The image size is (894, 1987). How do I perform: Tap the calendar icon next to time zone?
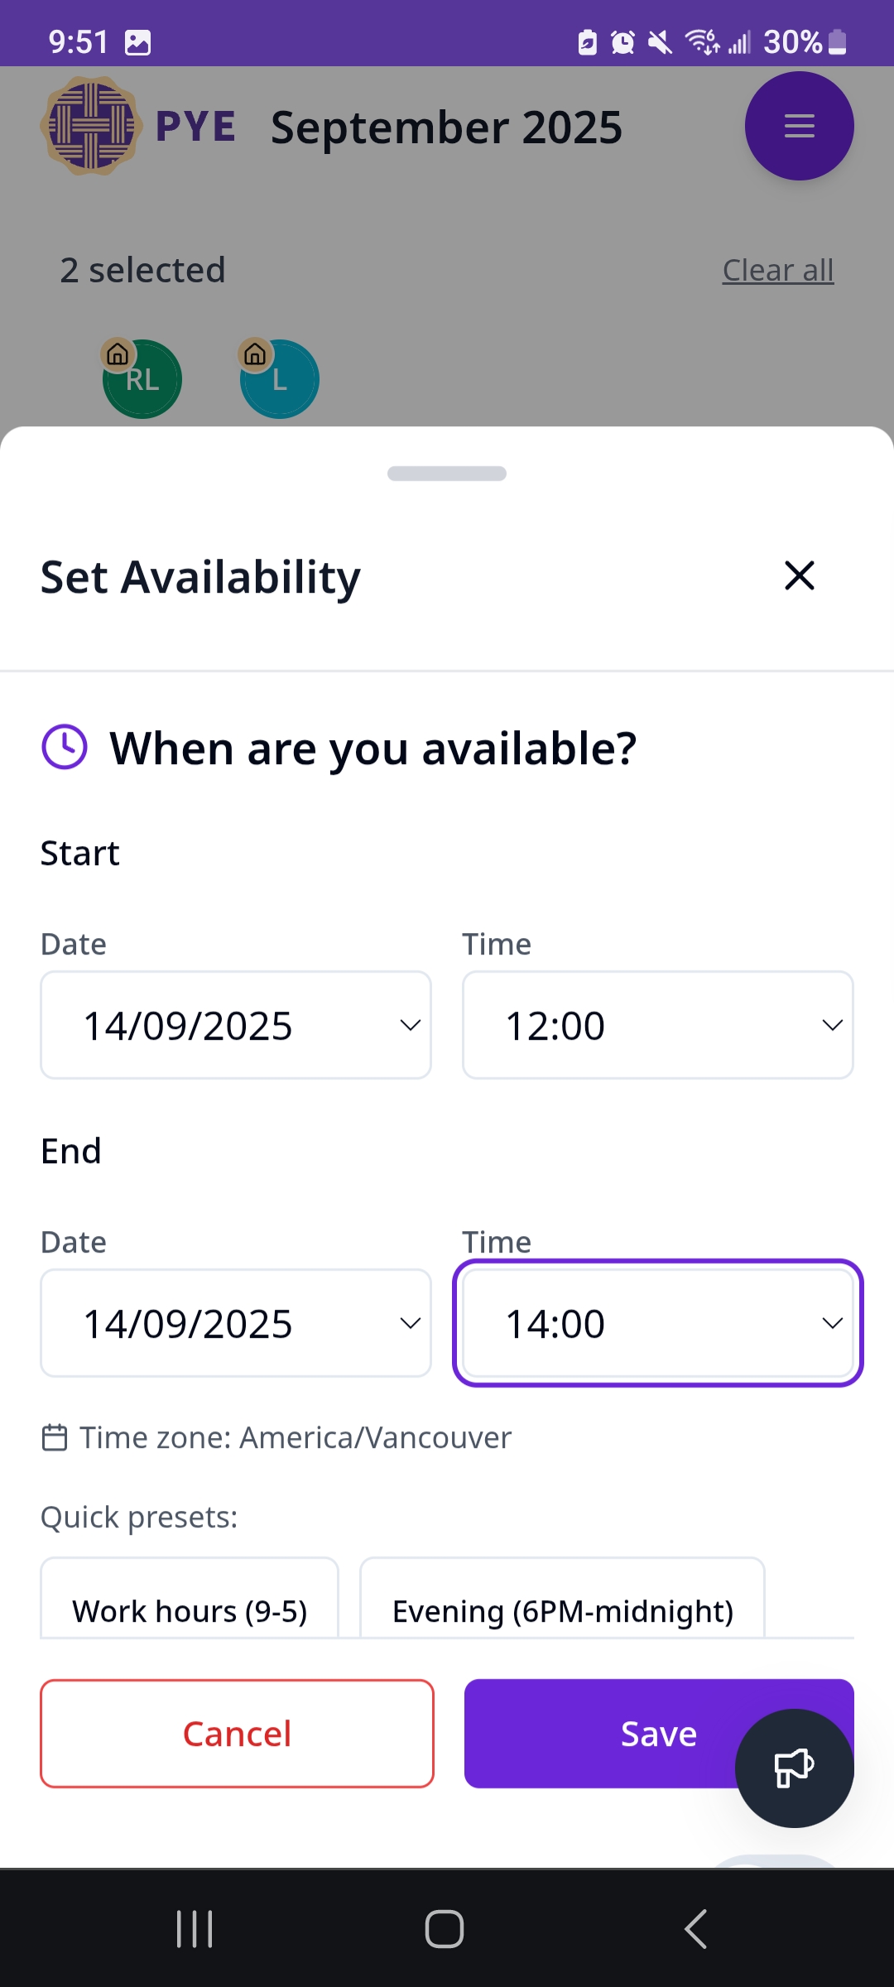tap(54, 1437)
